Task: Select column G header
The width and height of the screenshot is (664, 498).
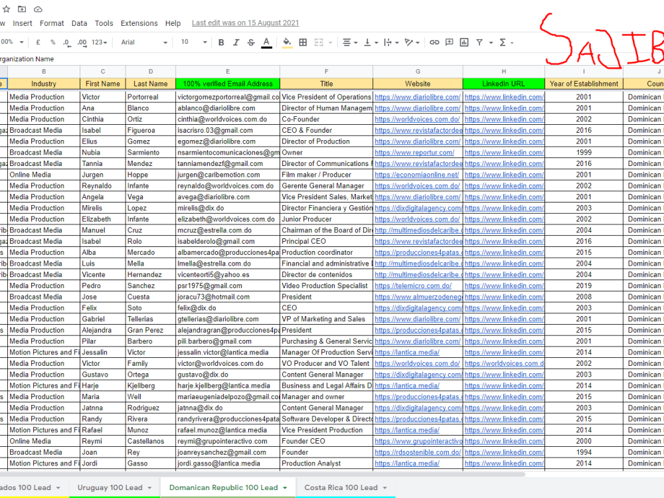Action: 418,72
